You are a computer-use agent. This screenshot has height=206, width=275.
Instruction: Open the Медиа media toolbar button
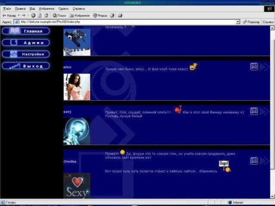[100, 15]
